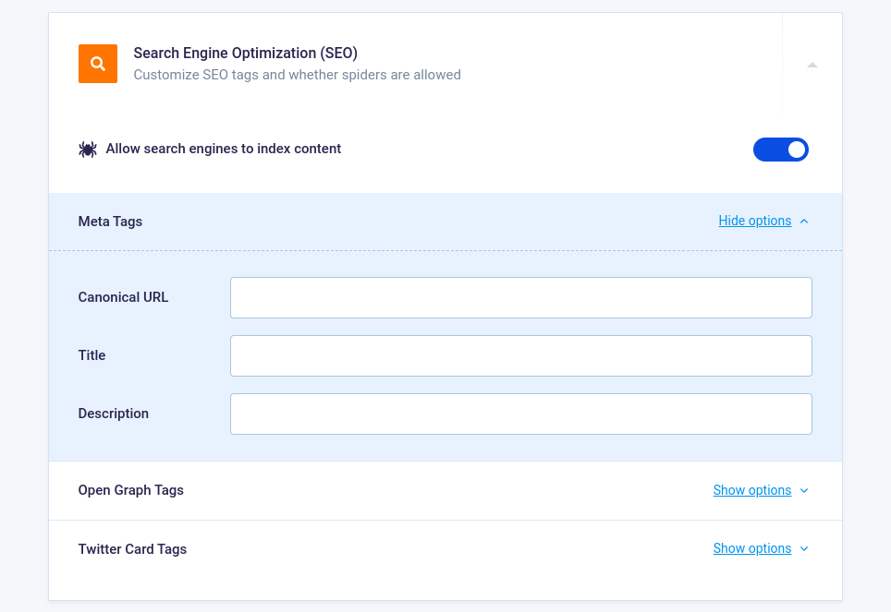Image resolution: width=891 pixels, height=612 pixels.
Task: Show options for Open Graph Tags
Action: 751,490
